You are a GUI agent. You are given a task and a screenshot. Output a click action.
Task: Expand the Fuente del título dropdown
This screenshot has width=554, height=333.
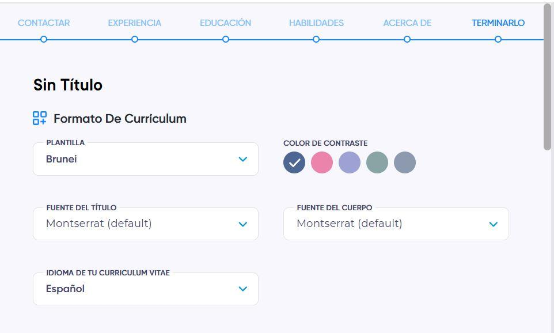coord(146,224)
